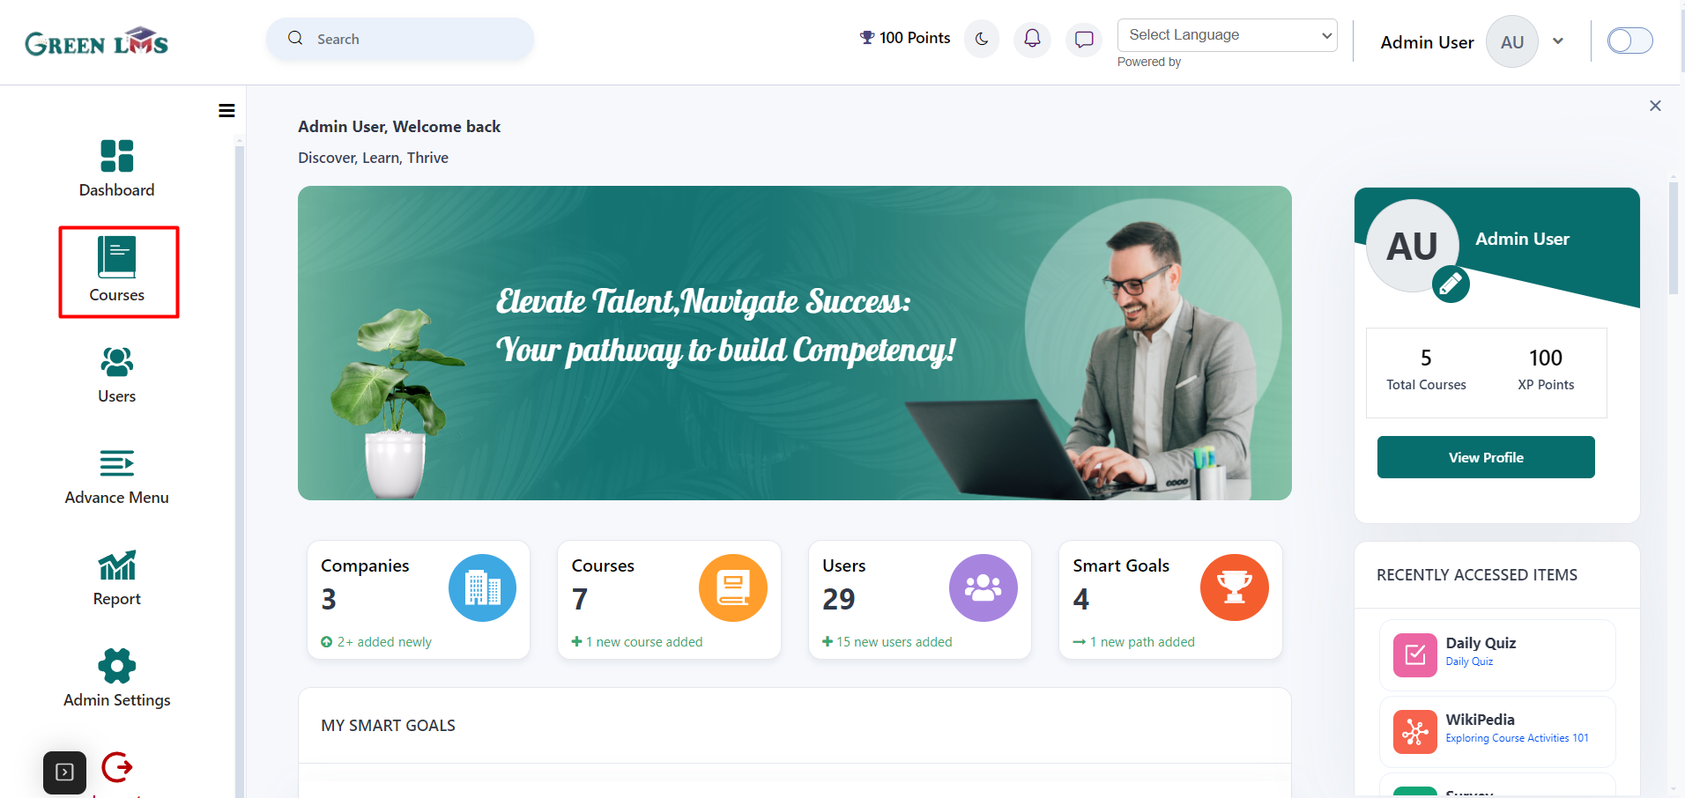Screen dimensions: 1685x798
Task: Click the orange Courses card icon
Action: (x=733, y=587)
